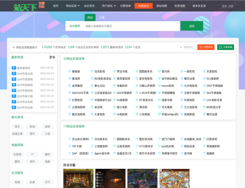245x188 pixels.
Task: Open 站长资讯 in the navigation bar
Action: (x=89, y=6)
